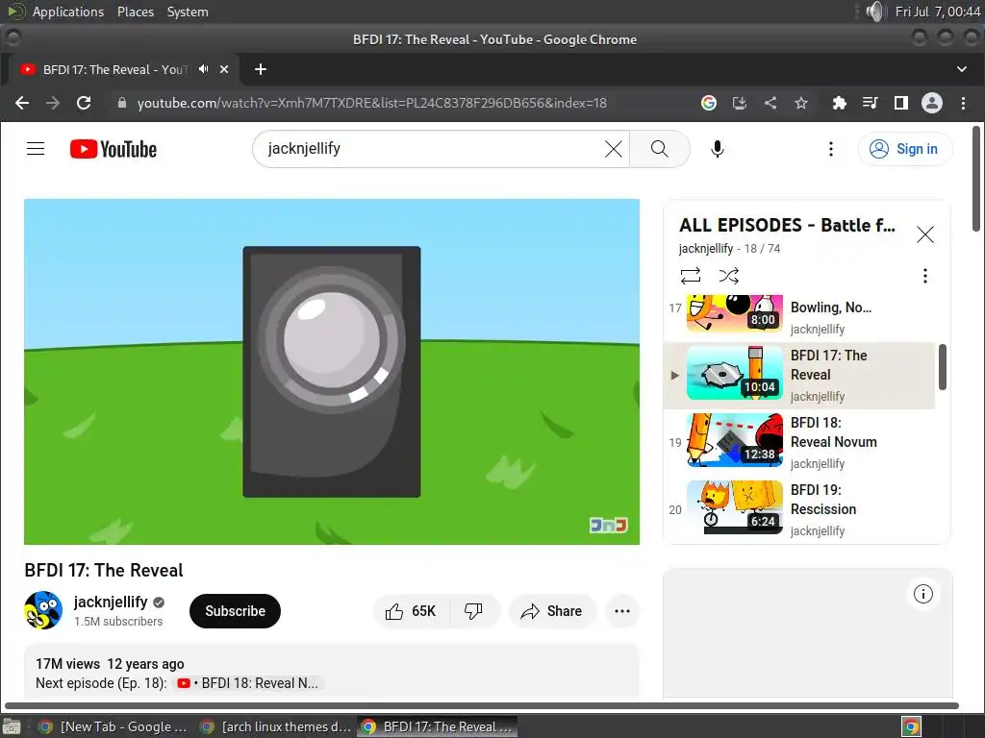
Task: Open the Places menu
Action: tap(135, 12)
